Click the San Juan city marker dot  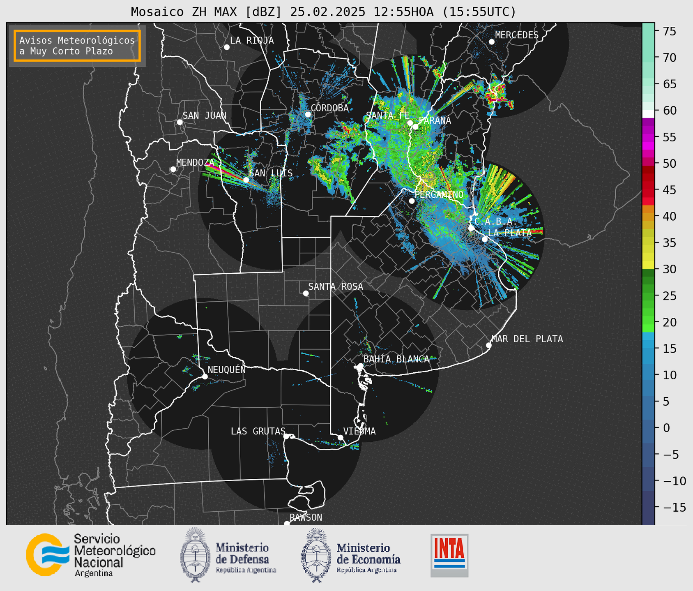(x=180, y=122)
